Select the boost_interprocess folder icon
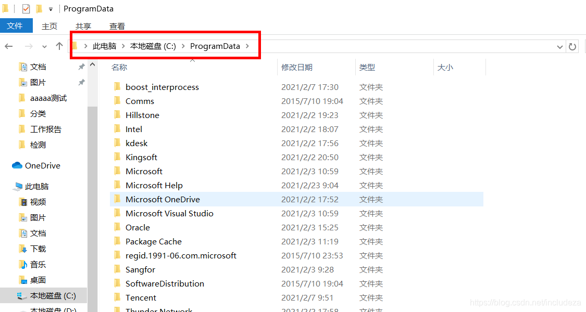 pos(117,87)
